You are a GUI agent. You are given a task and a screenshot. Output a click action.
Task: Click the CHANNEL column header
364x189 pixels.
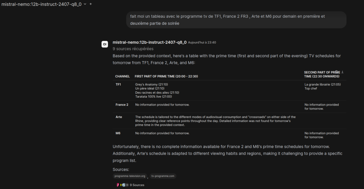click(x=122, y=76)
